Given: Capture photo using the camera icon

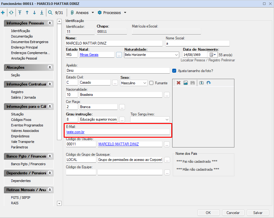Looking at the screenshot, I should [x=201, y=83].
